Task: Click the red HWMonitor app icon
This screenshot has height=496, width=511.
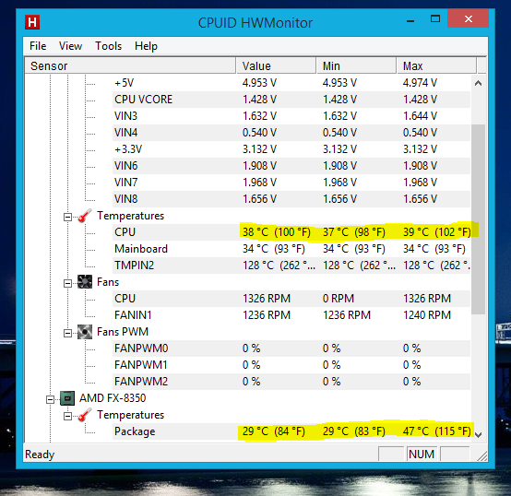Action: tap(32, 22)
